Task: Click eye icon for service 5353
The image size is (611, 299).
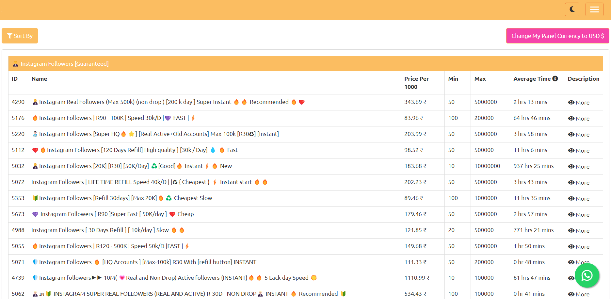Action: pos(571,198)
